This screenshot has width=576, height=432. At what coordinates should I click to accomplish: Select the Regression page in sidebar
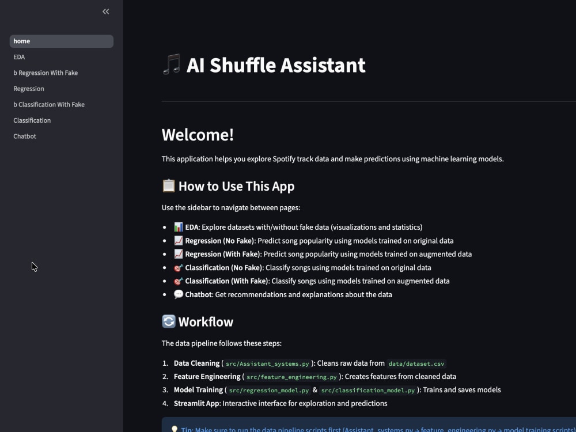(x=62, y=89)
